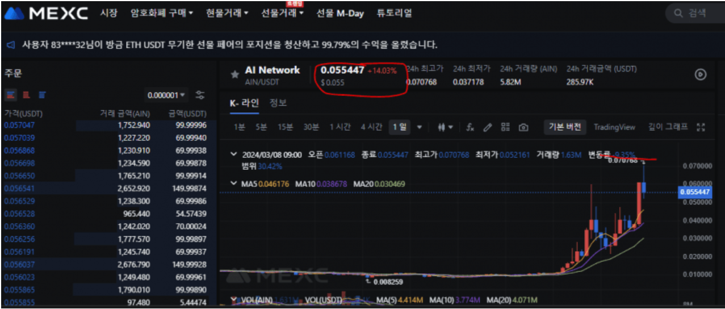The width and height of the screenshot is (725, 309).
Task: Select the 1분 chart interval
Action: click(239, 127)
